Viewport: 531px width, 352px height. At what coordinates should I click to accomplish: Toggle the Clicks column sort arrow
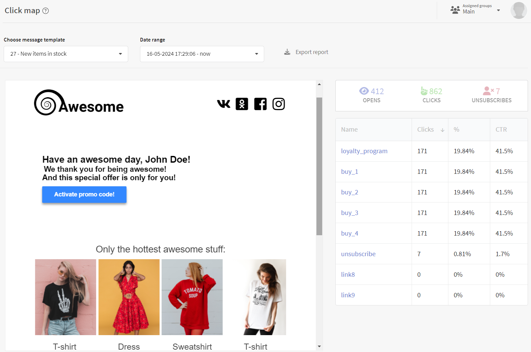click(443, 130)
